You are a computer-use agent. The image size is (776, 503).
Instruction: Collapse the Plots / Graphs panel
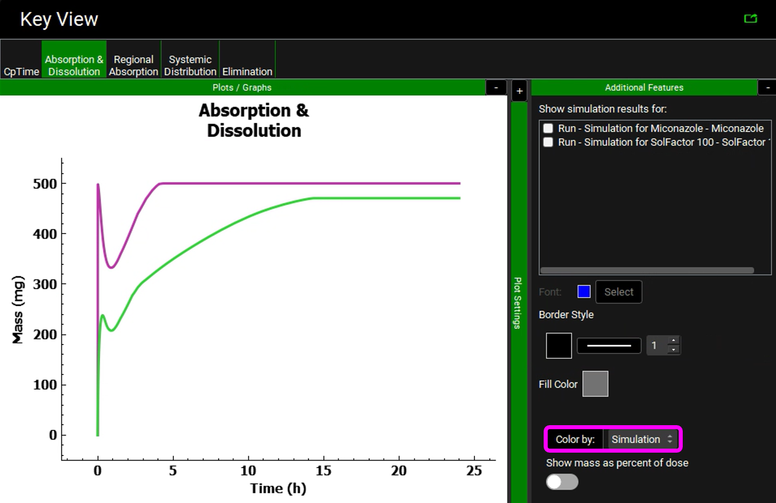(496, 88)
